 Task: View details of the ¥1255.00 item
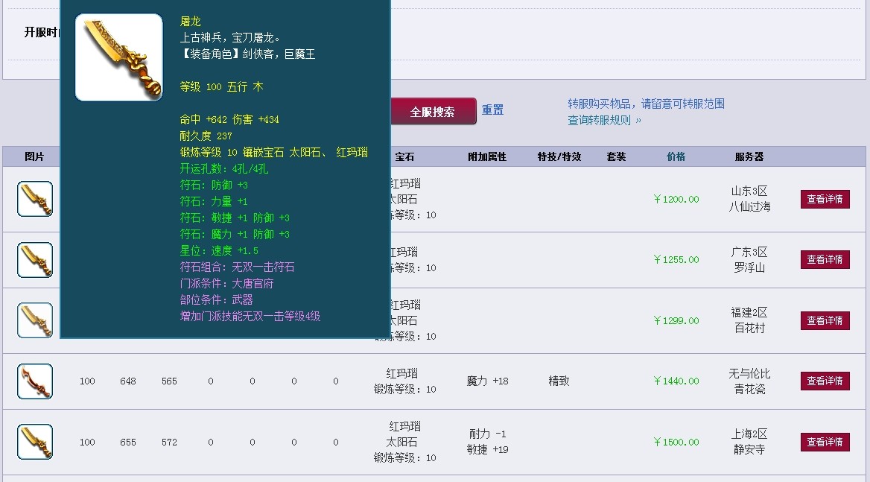(x=825, y=259)
